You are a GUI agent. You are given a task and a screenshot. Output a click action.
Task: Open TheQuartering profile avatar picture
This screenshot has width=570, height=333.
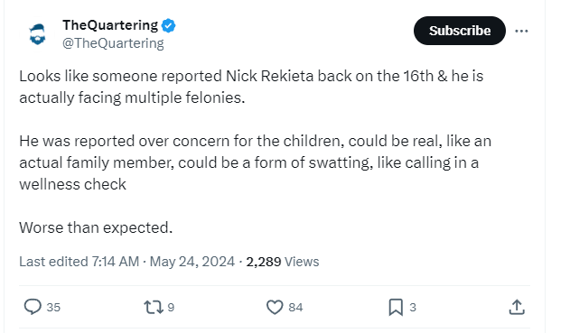pos(37,34)
